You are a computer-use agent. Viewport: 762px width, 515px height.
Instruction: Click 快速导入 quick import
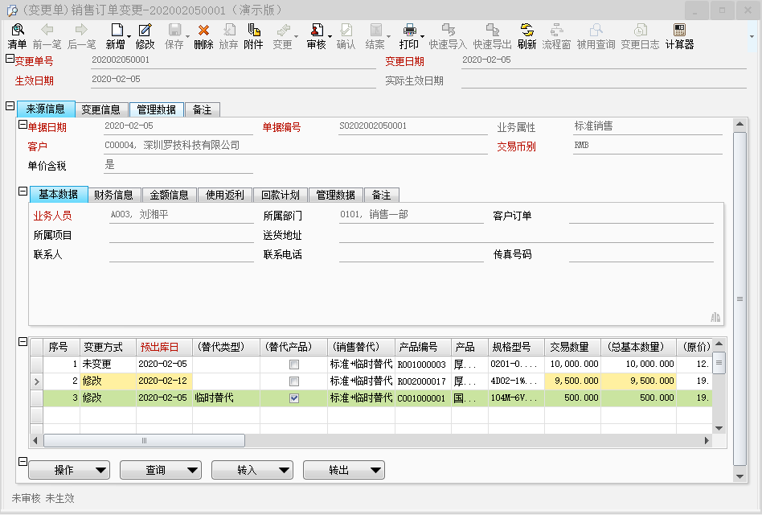click(x=448, y=36)
